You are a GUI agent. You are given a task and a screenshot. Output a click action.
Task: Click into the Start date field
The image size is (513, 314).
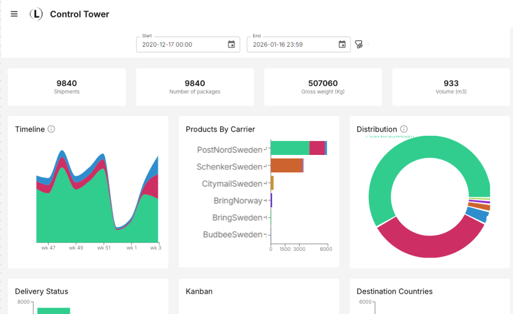(x=181, y=45)
